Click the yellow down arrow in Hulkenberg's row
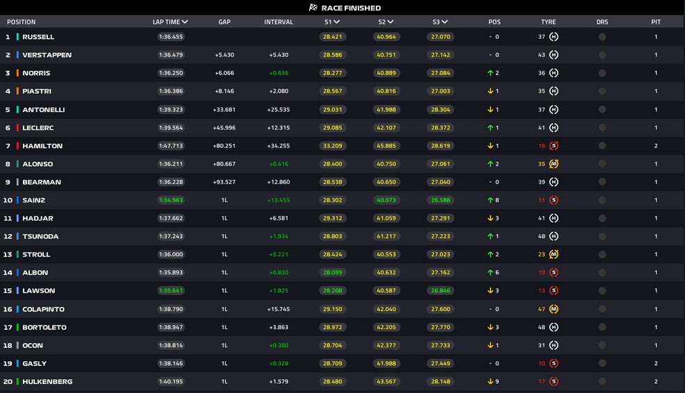Screen dimensions: 685x393 (491, 381)
